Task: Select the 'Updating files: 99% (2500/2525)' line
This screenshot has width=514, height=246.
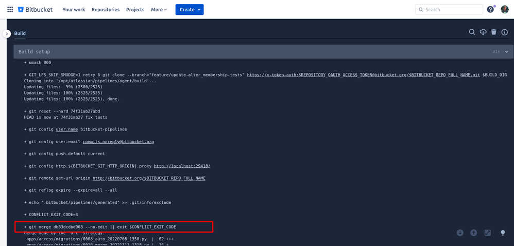Action: (63, 87)
